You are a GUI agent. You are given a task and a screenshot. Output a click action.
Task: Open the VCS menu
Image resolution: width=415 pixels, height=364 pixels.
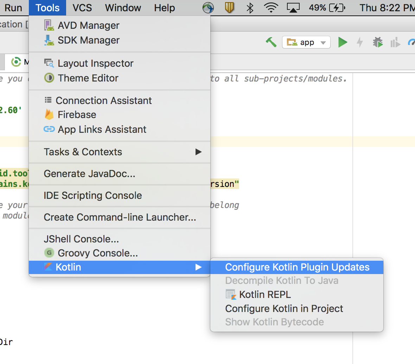pyautogui.click(x=82, y=8)
